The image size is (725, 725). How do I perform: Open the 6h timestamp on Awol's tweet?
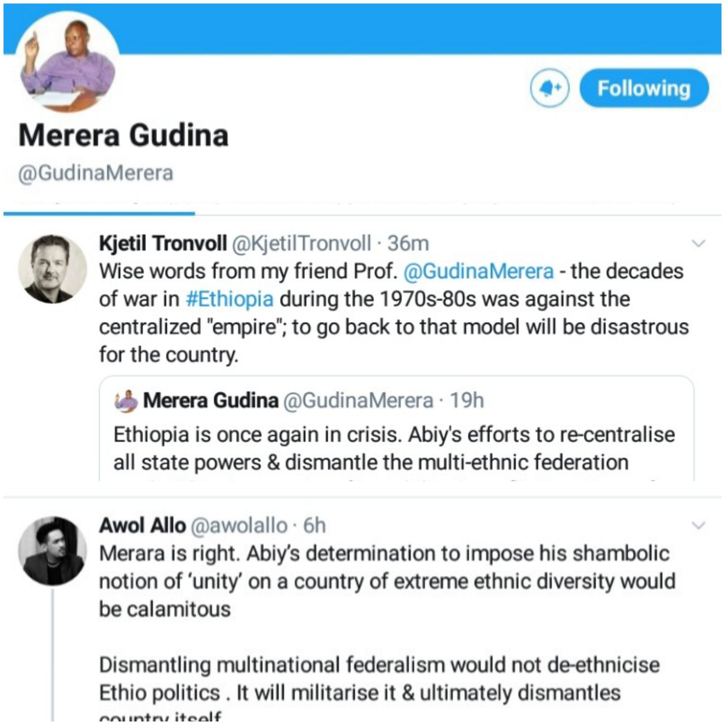pyautogui.click(x=314, y=525)
